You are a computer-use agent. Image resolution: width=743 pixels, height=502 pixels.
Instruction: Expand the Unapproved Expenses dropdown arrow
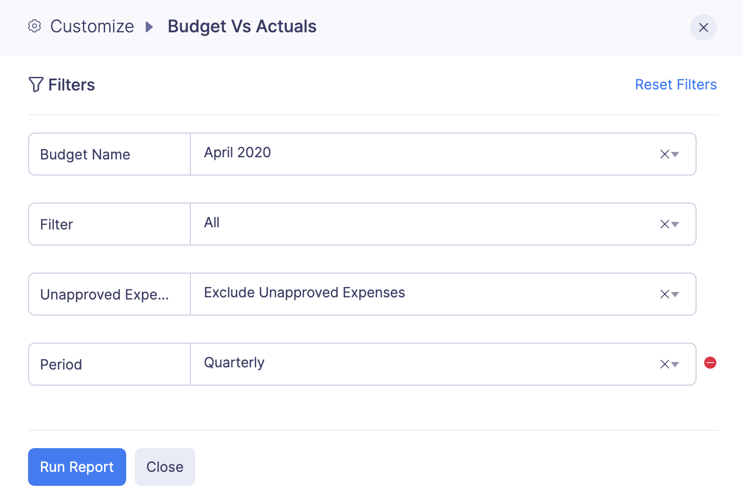[675, 295]
